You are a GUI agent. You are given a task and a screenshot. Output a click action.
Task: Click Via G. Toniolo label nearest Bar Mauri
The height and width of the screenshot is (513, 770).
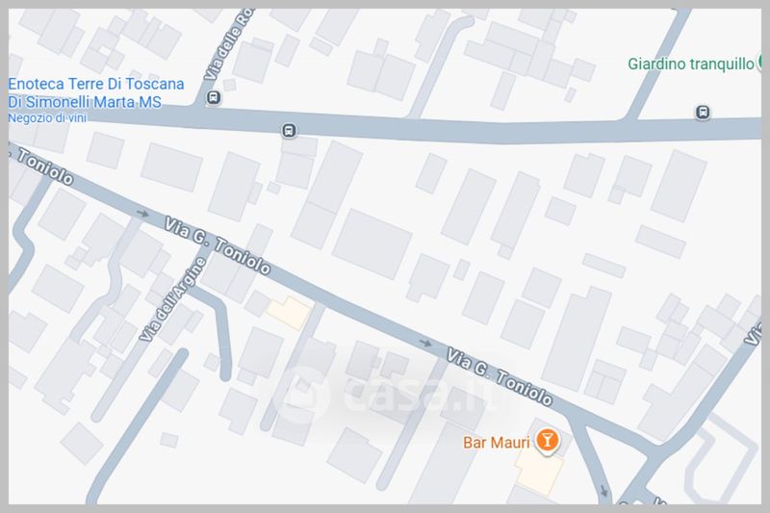point(499,377)
